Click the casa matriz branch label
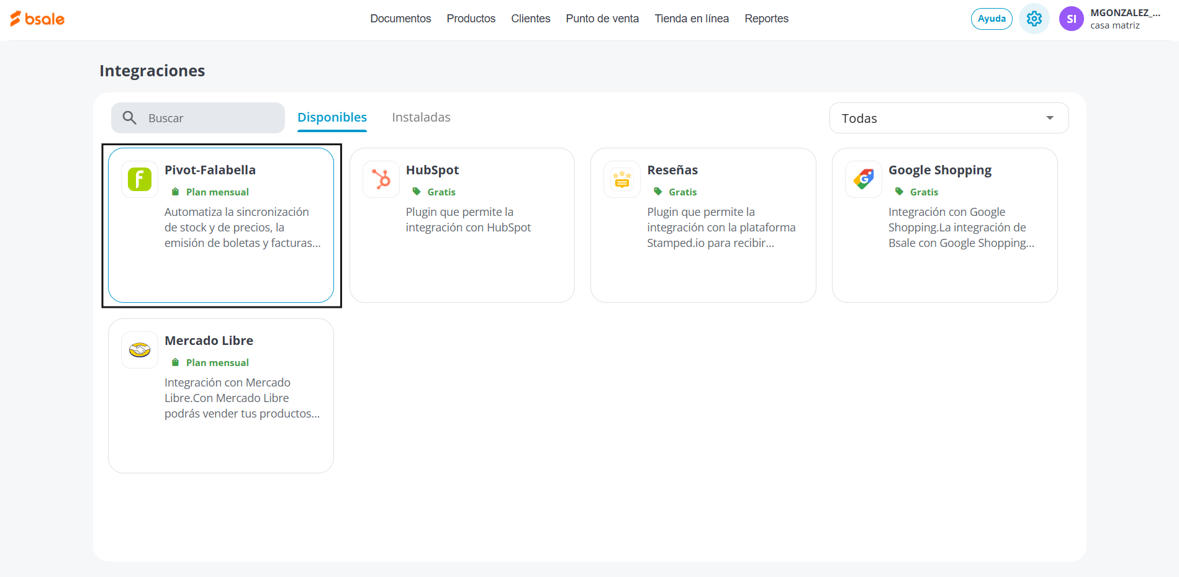The height and width of the screenshot is (577, 1179). tap(1115, 25)
